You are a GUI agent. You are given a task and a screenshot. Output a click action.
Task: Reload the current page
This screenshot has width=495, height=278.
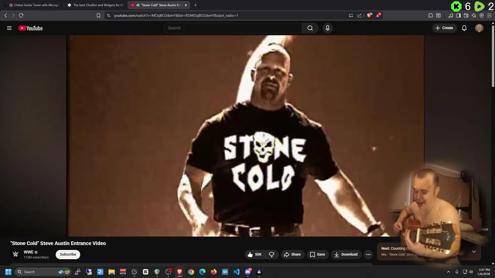(x=21, y=15)
